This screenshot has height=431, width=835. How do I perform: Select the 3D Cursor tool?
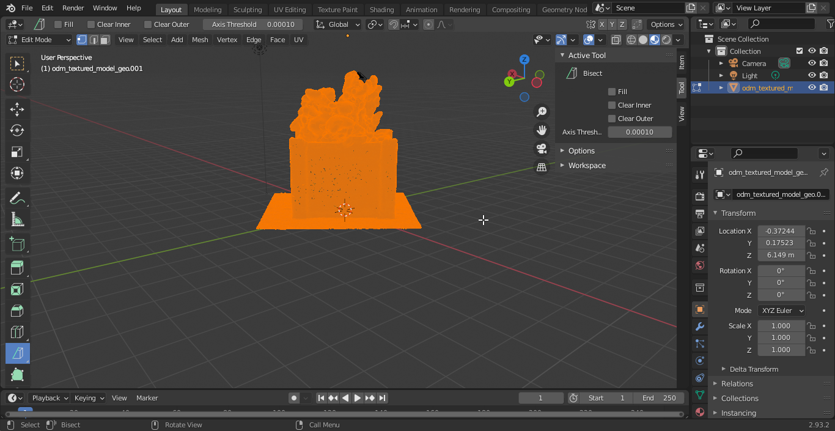(x=17, y=85)
